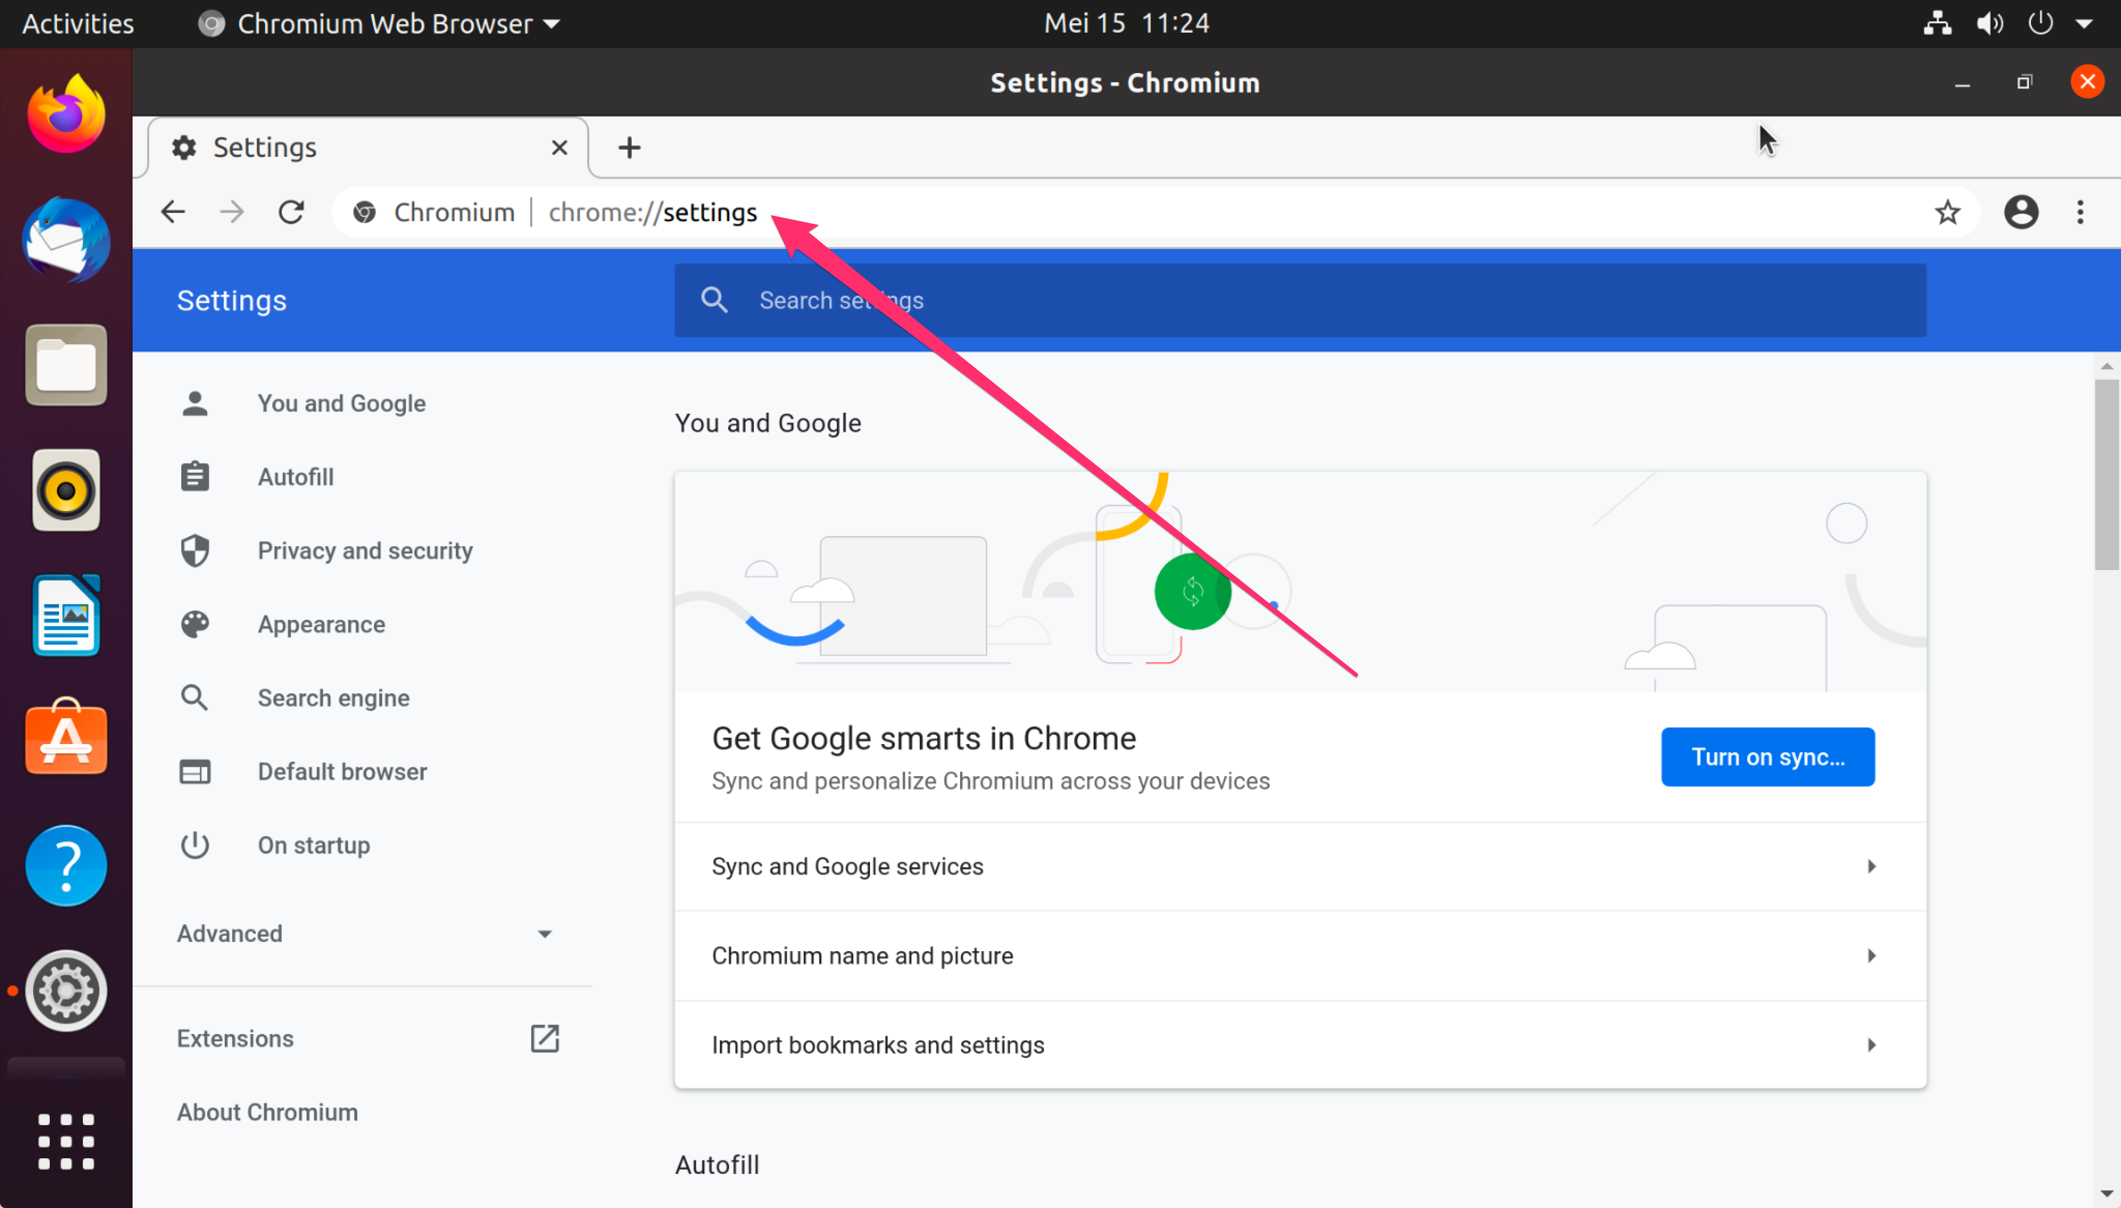The height and width of the screenshot is (1208, 2121).
Task: Click the clipboard icon beside Autofill
Action: [195, 477]
